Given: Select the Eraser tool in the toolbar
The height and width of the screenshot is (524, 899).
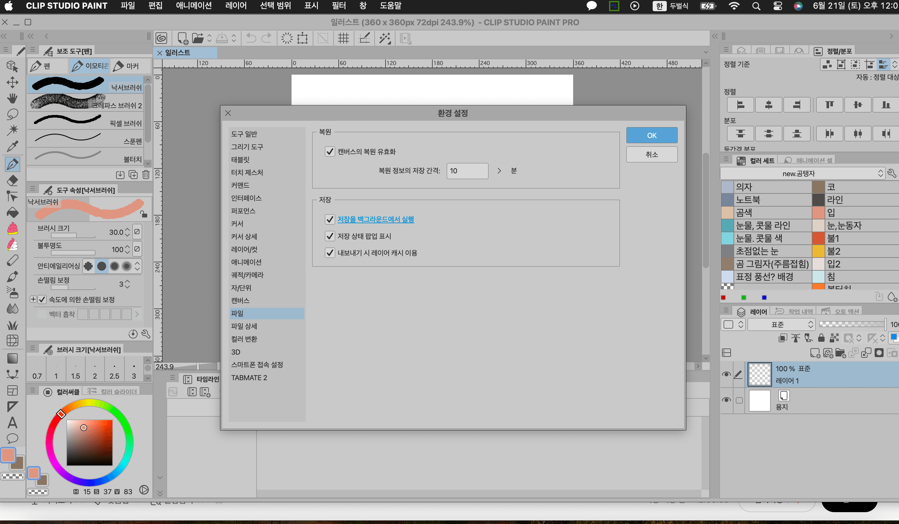Looking at the screenshot, I should [12, 180].
